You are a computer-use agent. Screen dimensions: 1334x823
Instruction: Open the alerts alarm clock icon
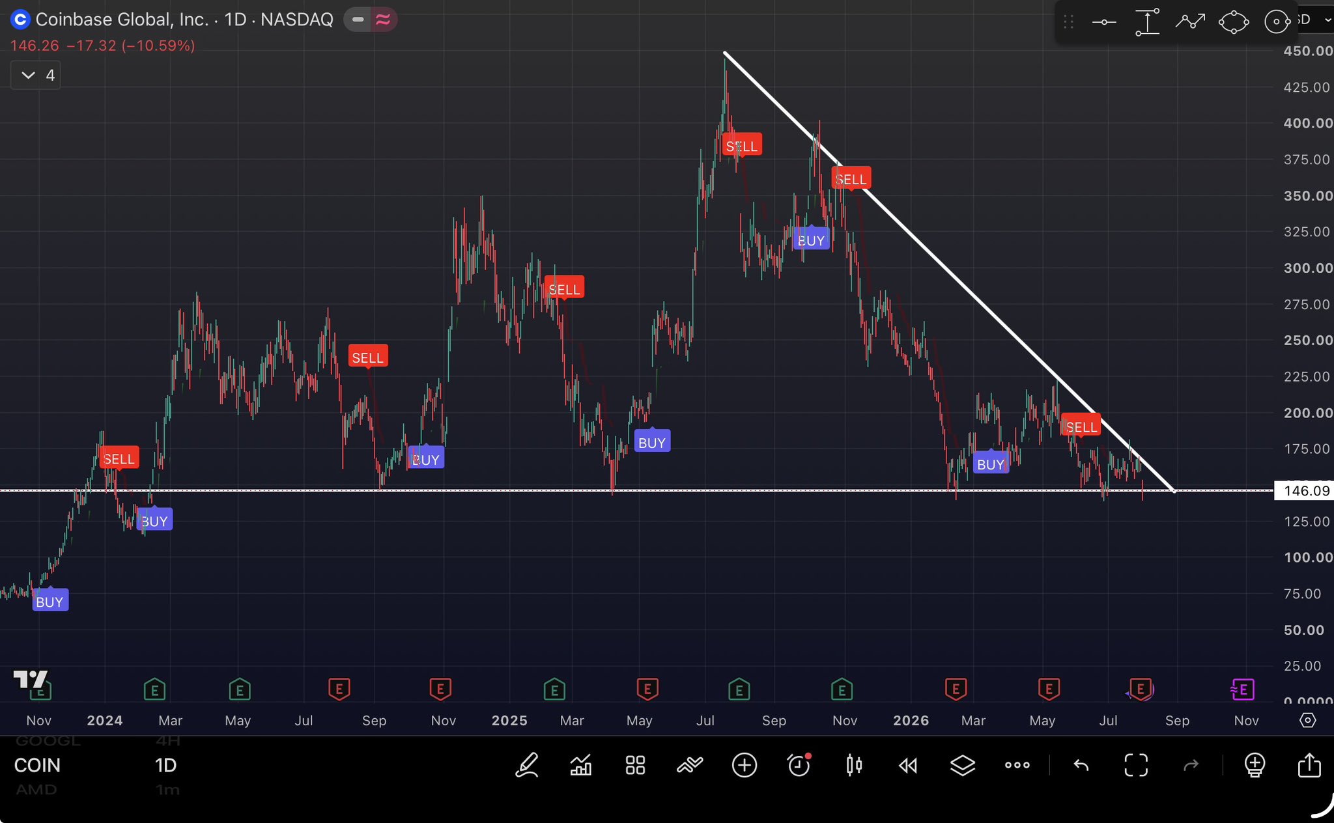[799, 765]
